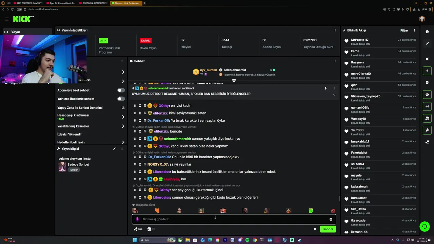
Task: Click the pencil icon to edit Yayın bilgisi
Action: [x=114, y=148]
